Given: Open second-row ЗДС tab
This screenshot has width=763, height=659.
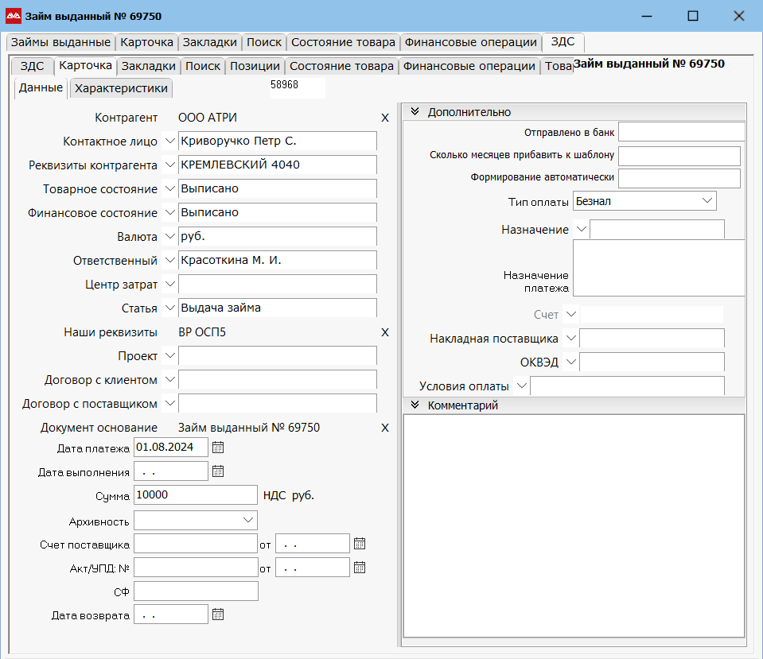Looking at the screenshot, I should tap(32, 66).
